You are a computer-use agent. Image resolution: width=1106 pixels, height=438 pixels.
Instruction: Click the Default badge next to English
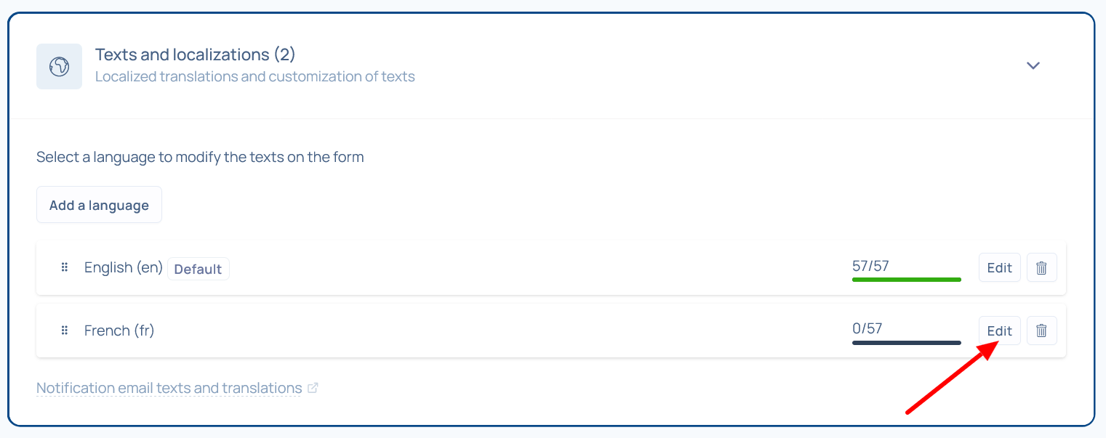coord(198,269)
